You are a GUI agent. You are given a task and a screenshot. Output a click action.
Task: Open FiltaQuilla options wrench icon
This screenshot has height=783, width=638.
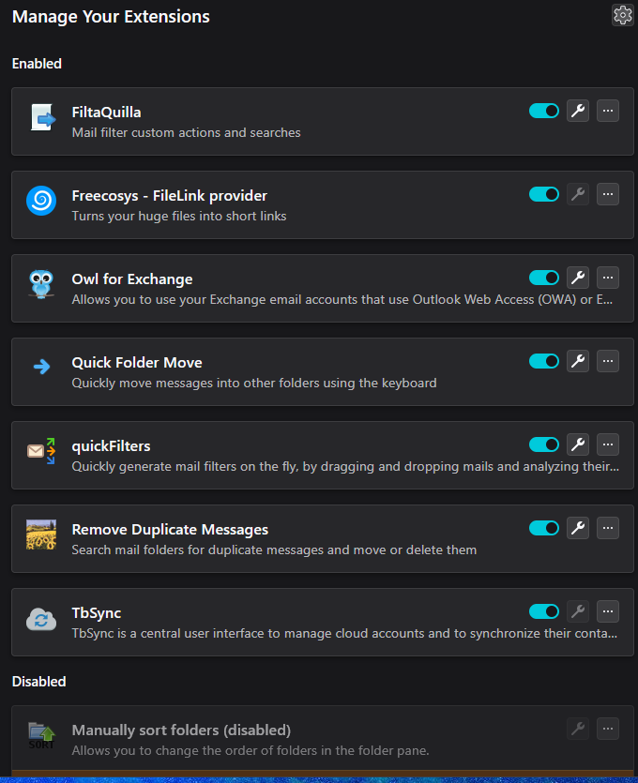(x=578, y=112)
